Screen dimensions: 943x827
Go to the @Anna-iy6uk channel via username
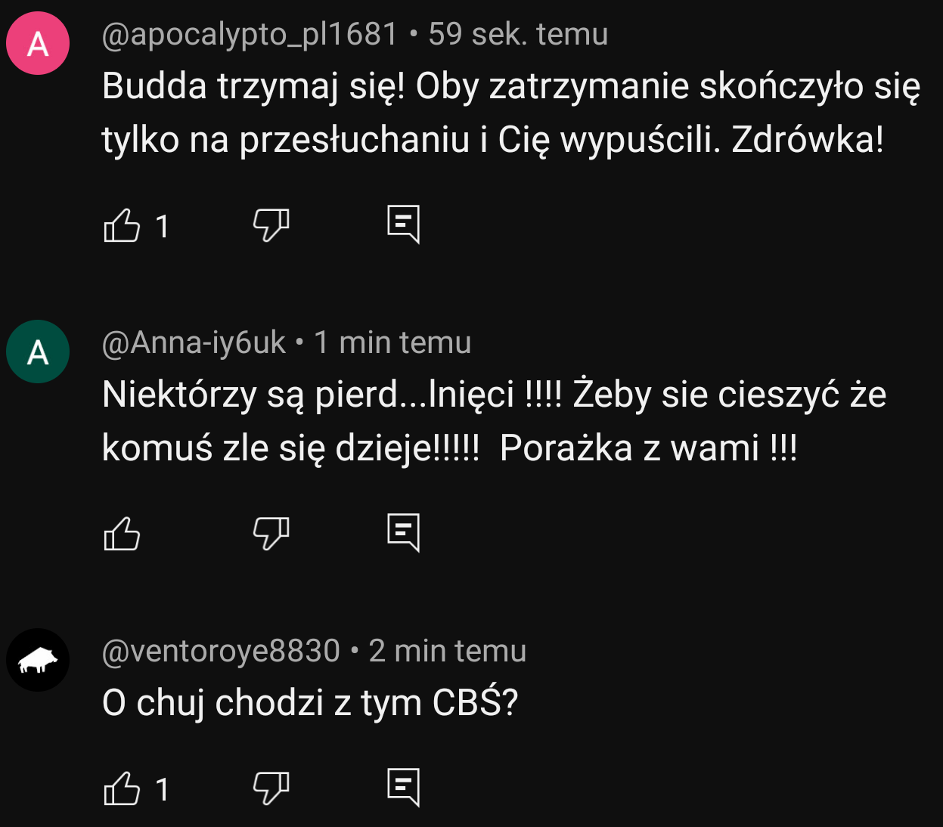tap(194, 342)
